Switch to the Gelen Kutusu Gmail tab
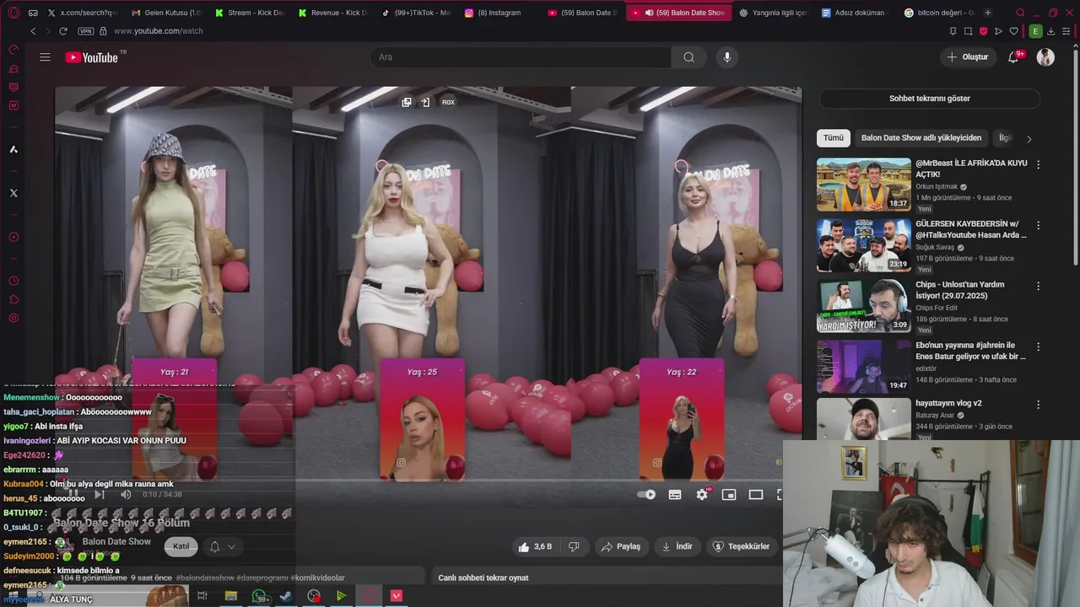 [x=166, y=13]
